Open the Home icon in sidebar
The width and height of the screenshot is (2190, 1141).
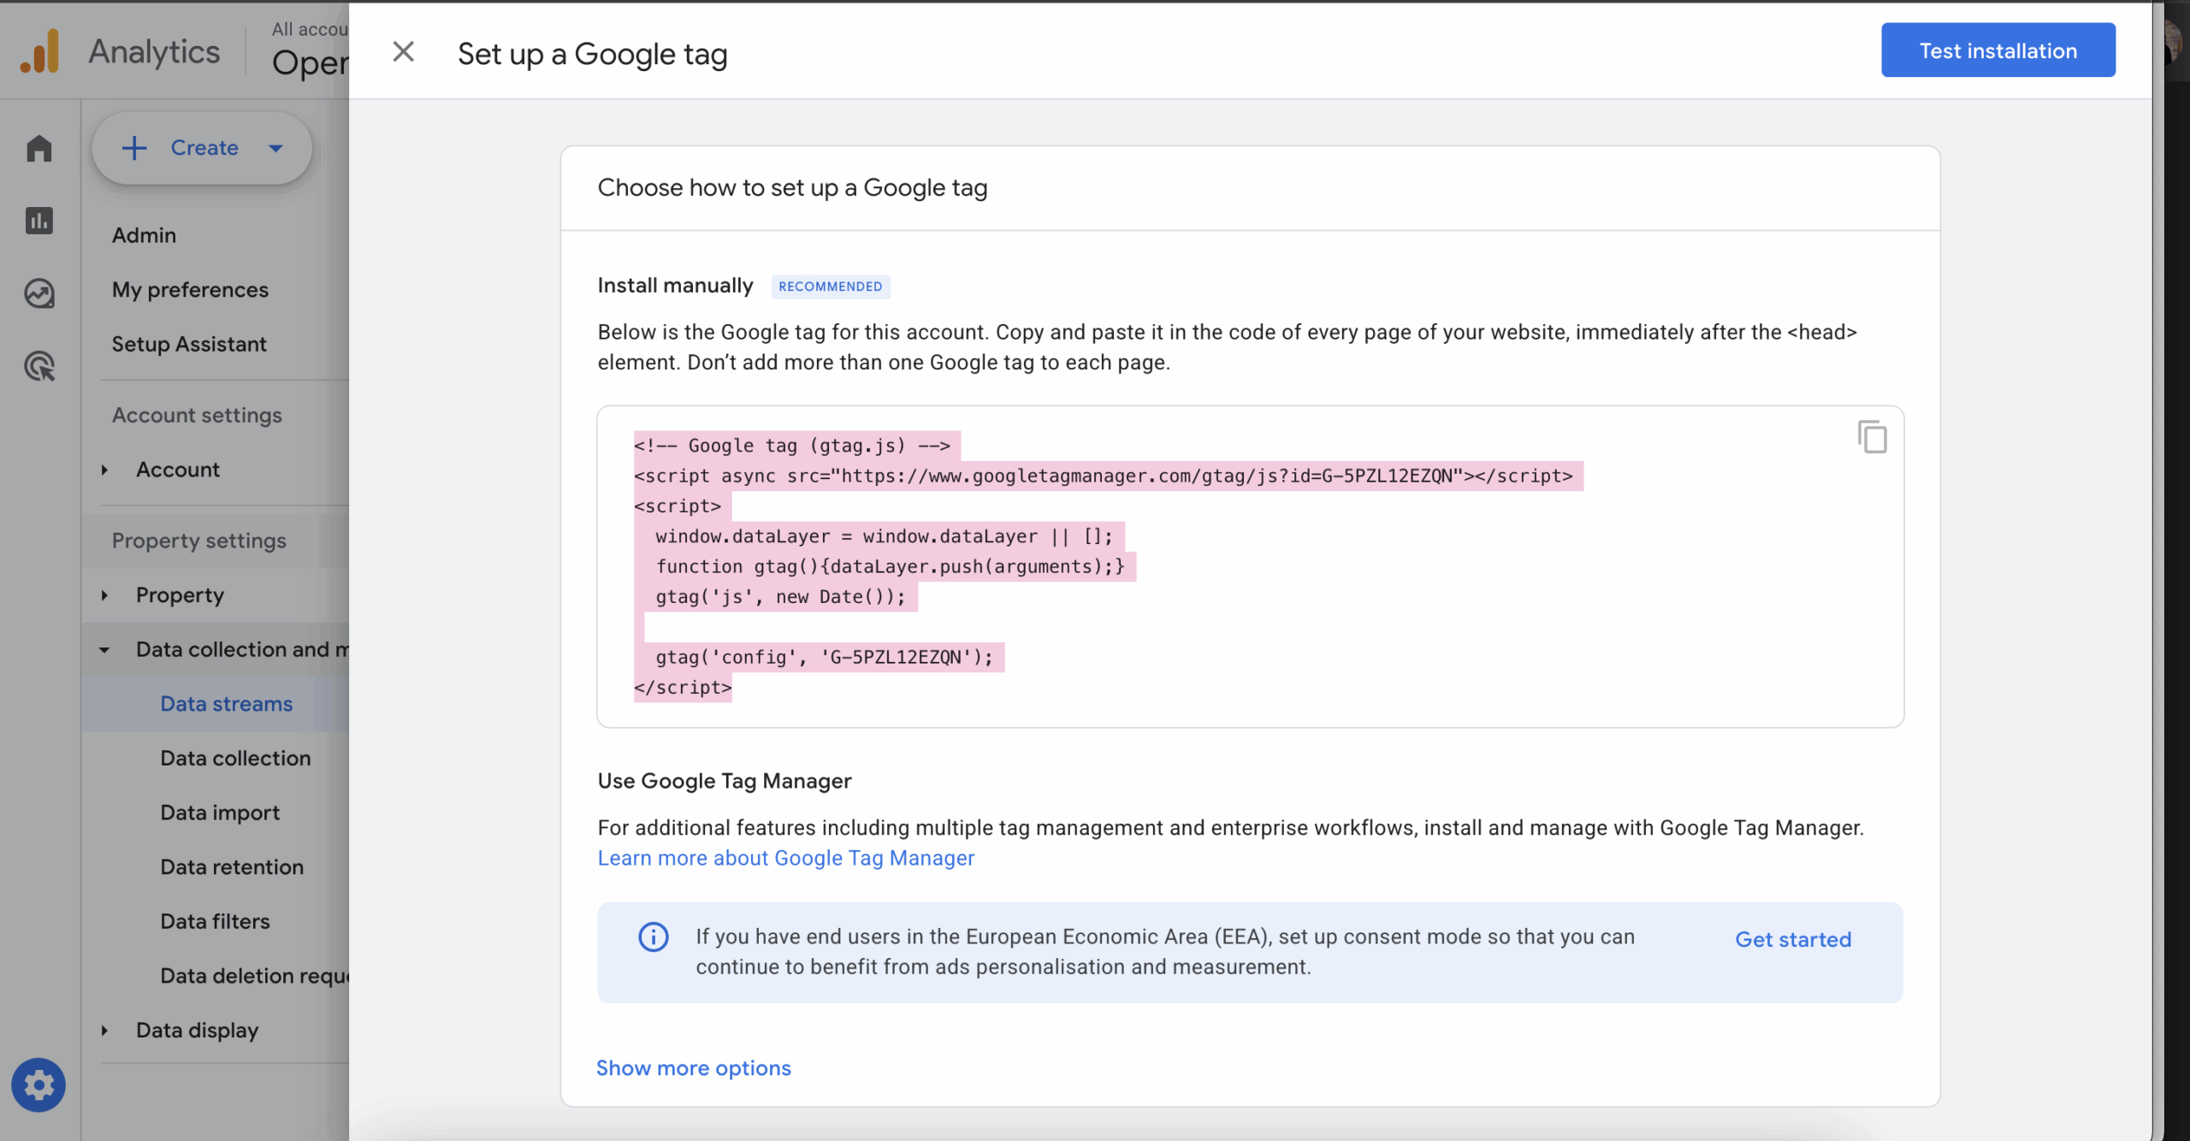pyautogui.click(x=39, y=148)
